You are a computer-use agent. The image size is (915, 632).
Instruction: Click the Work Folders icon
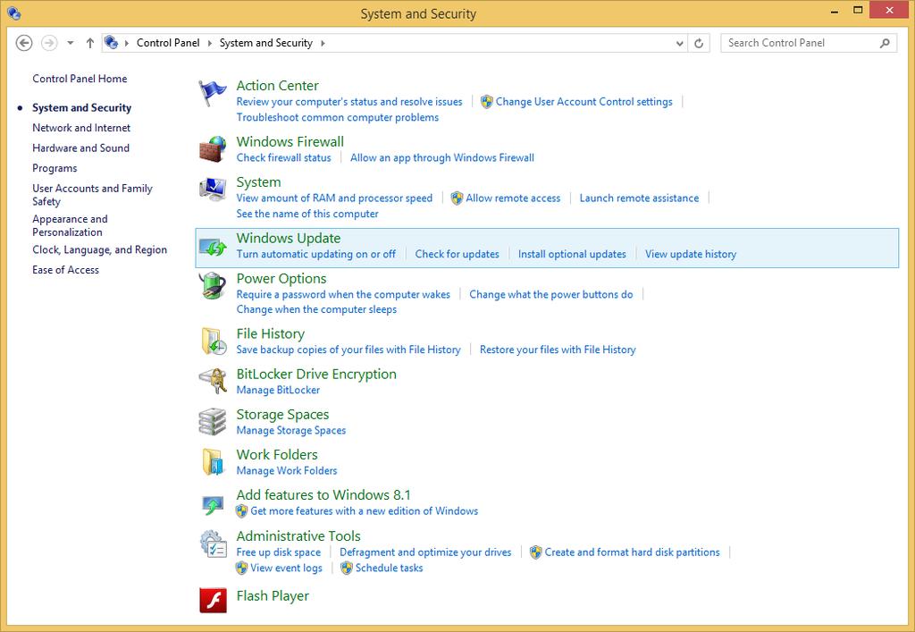(x=213, y=462)
